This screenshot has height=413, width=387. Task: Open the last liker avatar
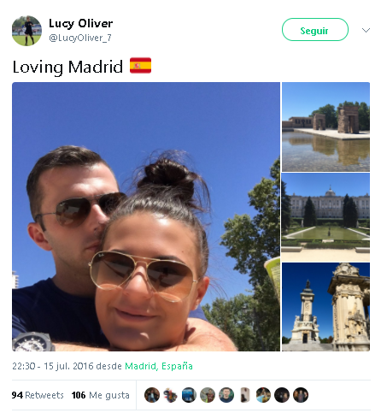(301, 395)
